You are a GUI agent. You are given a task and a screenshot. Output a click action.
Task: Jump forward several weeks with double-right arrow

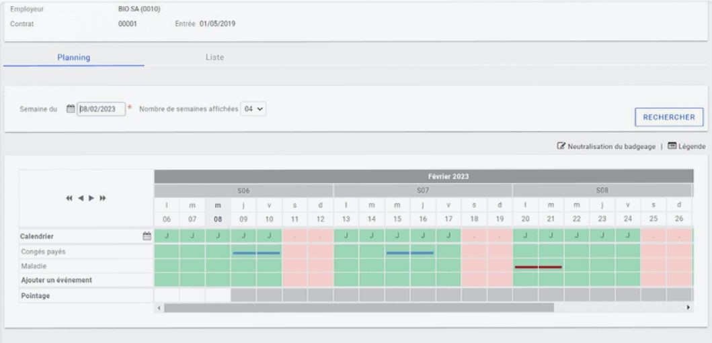103,198
